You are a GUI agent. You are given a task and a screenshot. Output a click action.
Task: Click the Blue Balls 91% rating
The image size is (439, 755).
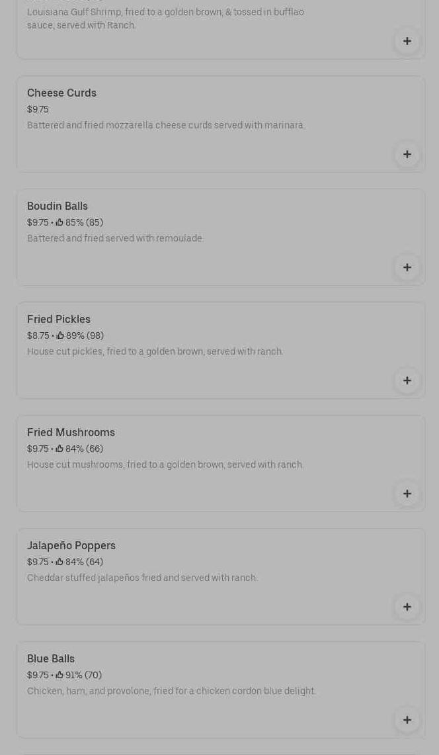79,676
